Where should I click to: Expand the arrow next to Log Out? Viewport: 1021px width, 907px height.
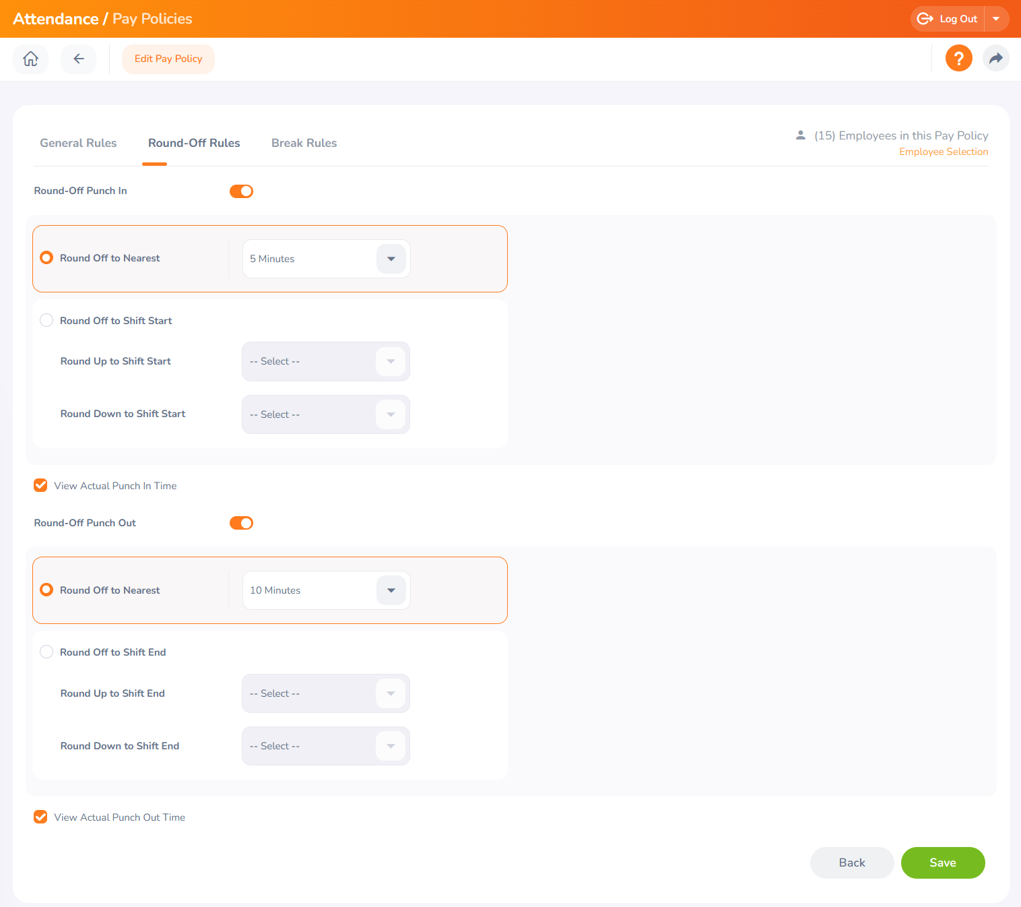click(996, 19)
